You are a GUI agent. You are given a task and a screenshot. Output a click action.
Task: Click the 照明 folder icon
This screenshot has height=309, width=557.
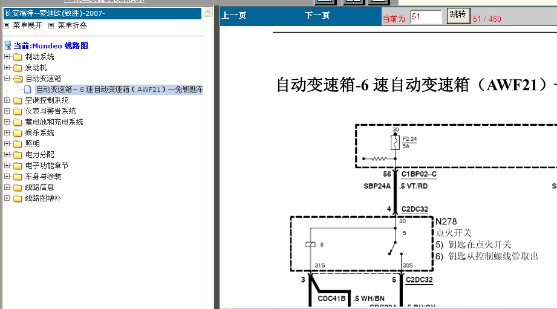point(18,144)
